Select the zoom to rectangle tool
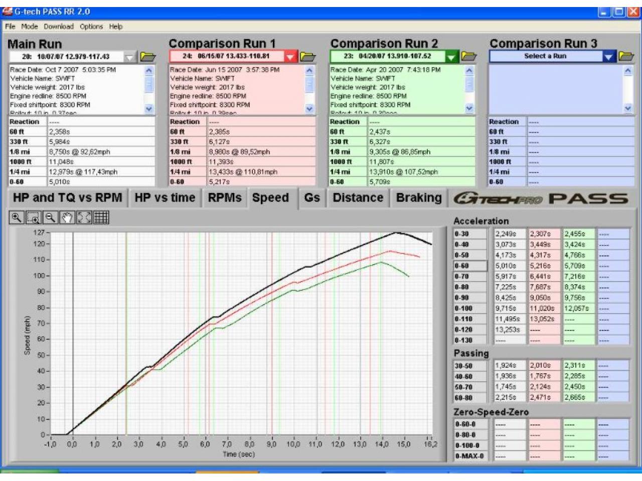Image resolution: width=642 pixels, height=481 pixels. 33,217
